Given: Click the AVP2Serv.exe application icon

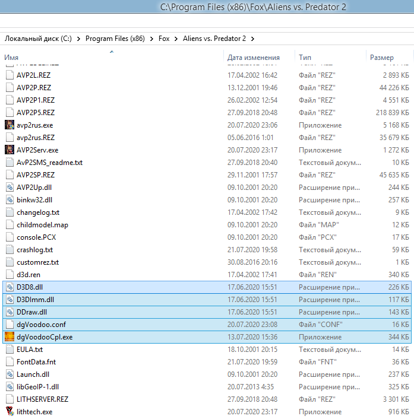Looking at the screenshot, I should click(x=10, y=150).
